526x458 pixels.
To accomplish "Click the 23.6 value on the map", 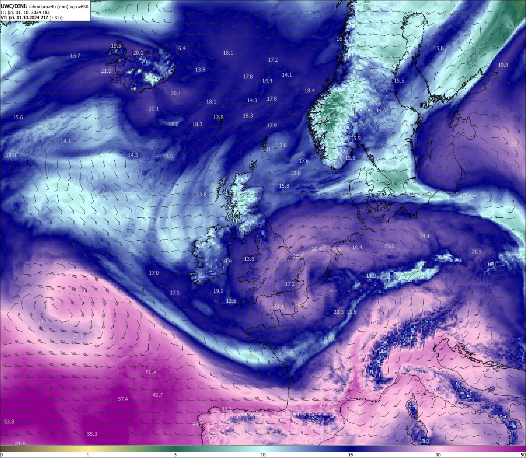I will point(389,246).
